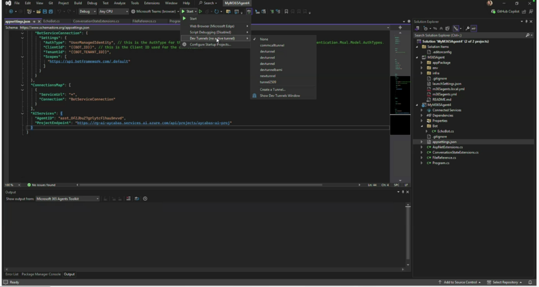Viewport: 539px width, 287px height.
Task: Click Add to Source Control button
Action: [x=459, y=282]
